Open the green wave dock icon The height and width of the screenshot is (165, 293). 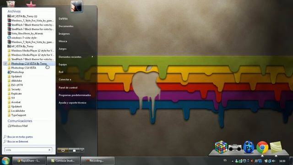tap(276, 148)
